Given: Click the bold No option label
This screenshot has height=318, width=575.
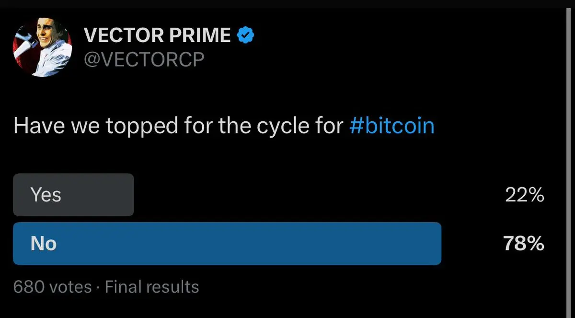Looking at the screenshot, I should click(44, 244).
